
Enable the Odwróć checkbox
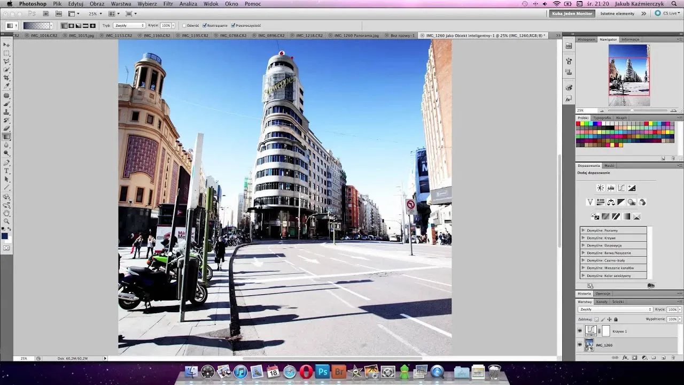[x=184, y=25]
